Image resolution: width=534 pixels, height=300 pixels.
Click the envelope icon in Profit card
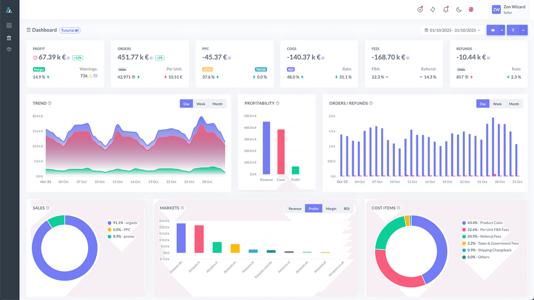pyautogui.click(x=95, y=76)
